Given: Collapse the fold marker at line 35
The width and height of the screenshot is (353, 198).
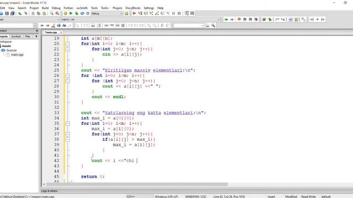Looking at the screenshot, I should click(67, 123).
